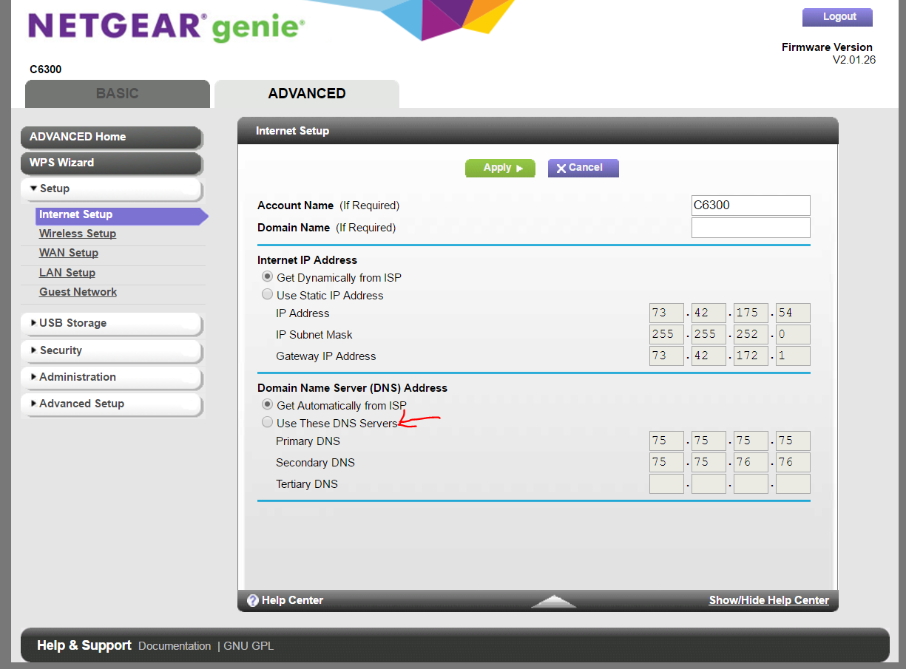Log out using the Logout button

coord(837,17)
